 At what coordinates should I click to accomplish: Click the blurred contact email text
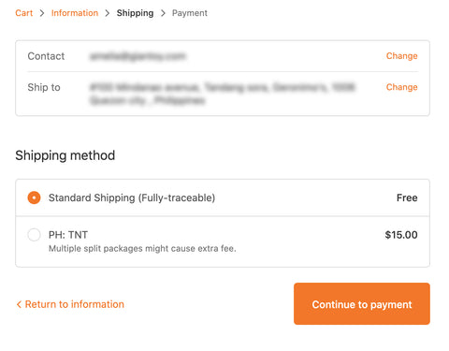coord(138,56)
